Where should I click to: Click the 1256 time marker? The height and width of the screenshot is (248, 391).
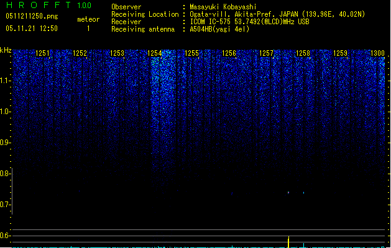(229, 53)
